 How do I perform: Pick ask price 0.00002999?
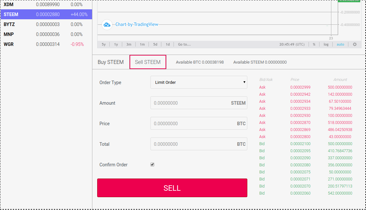(301, 87)
